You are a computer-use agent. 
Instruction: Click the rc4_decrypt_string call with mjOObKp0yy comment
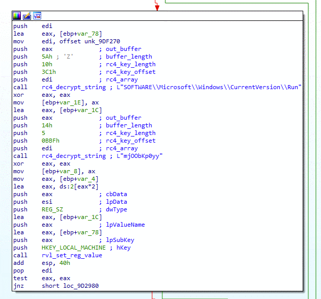click(74, 156)
